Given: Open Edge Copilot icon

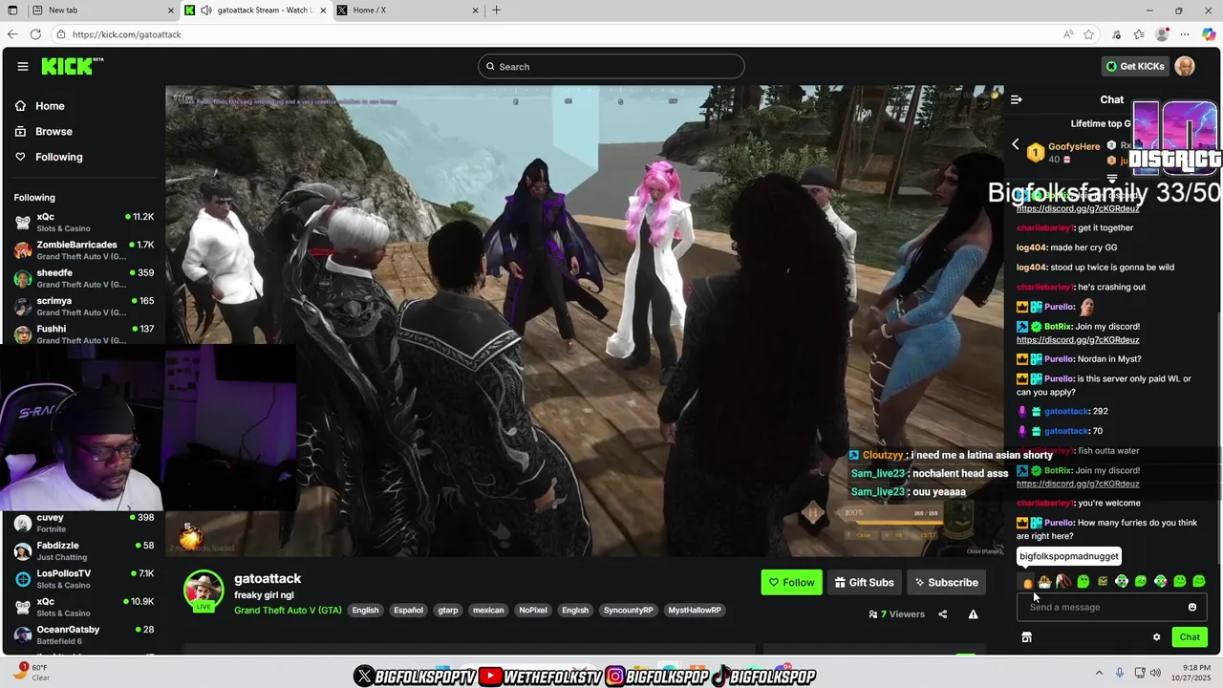Looking at the screenshot, I should (x=1209, y=34).
